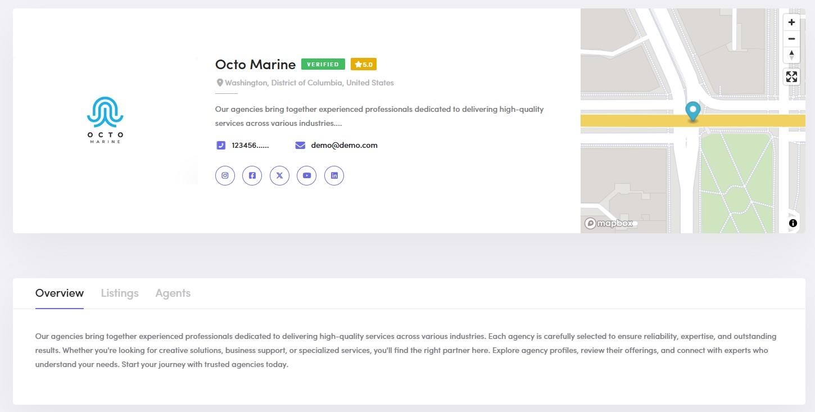Open the LinkedIn profile icon
This screenshot has height=412, width=815.
(x=334, y=175)
